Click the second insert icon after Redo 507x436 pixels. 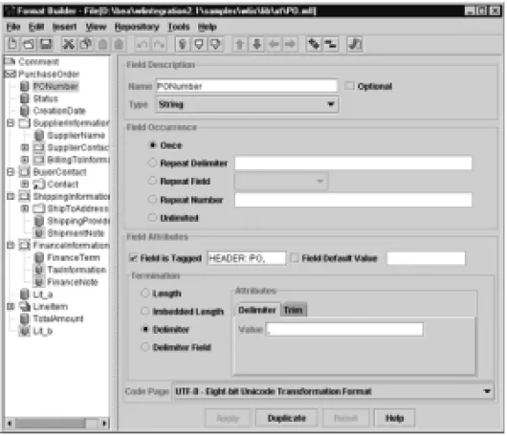coord(199,44)
